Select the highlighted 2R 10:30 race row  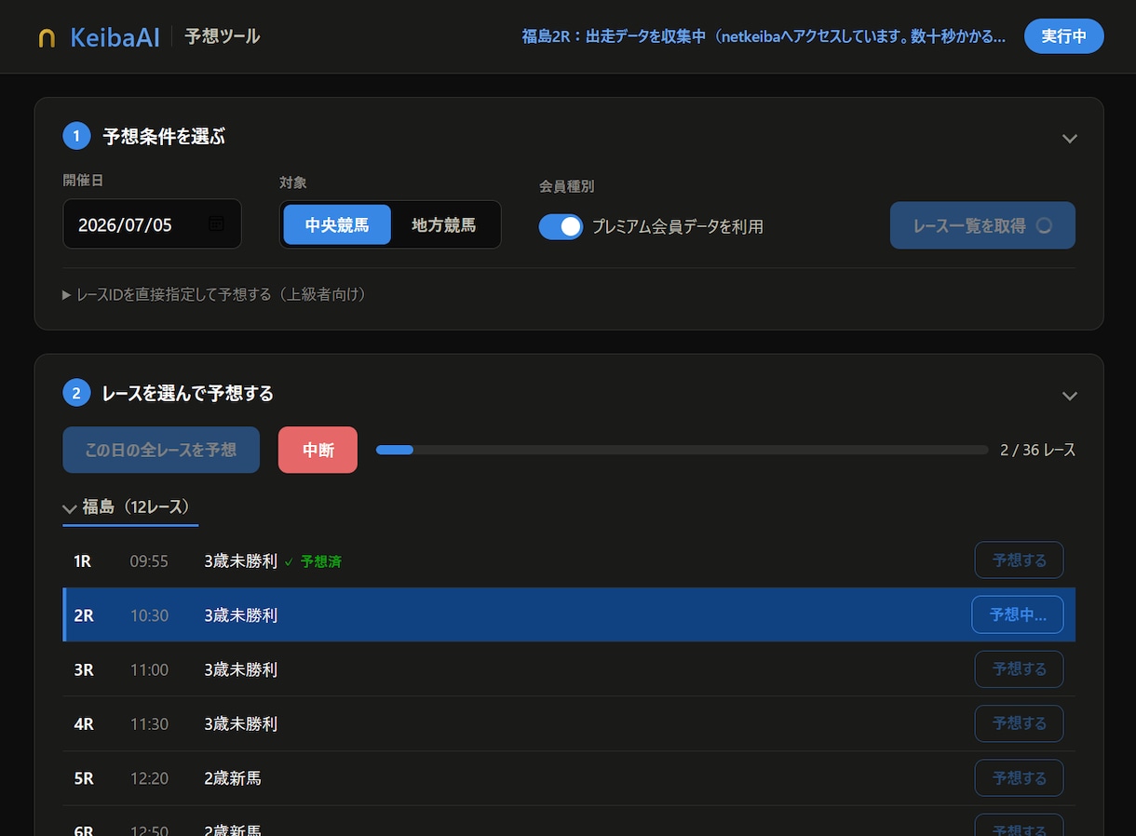[569, 614]
